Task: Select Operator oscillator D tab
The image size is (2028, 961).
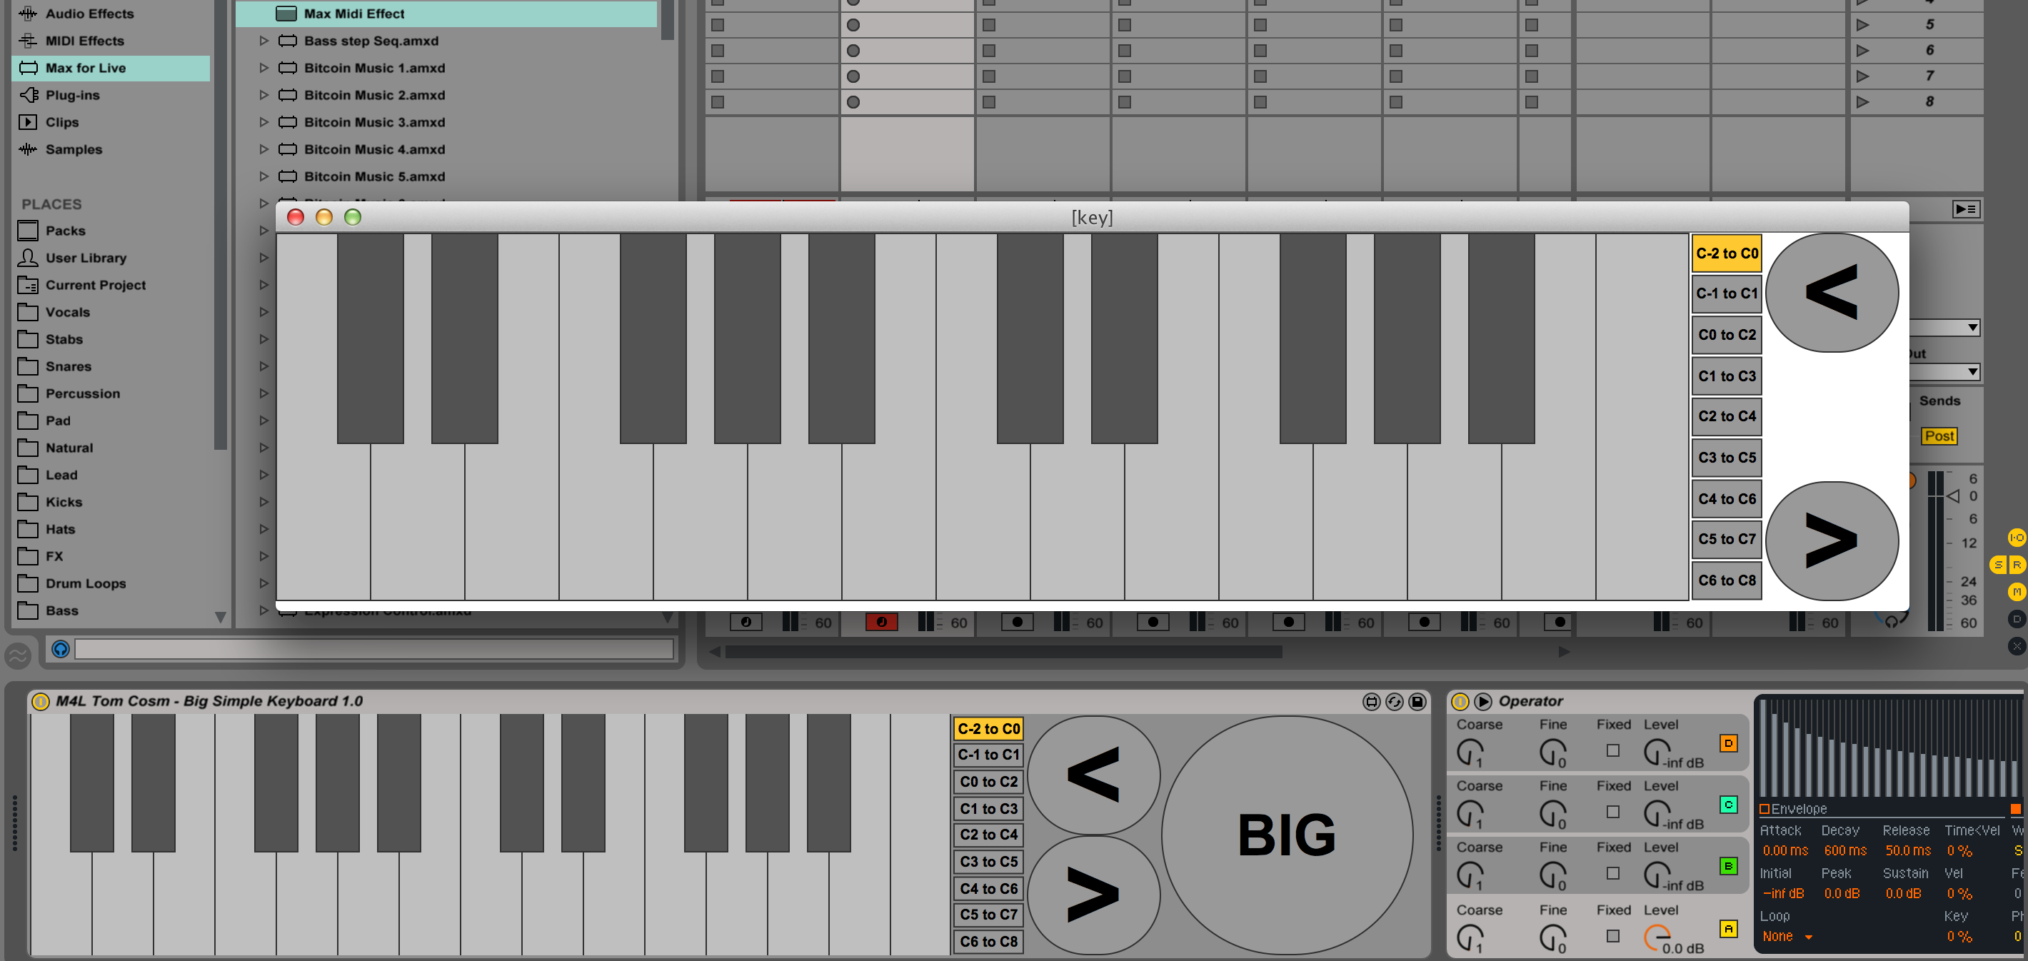Action: [x=1728, y=743]
